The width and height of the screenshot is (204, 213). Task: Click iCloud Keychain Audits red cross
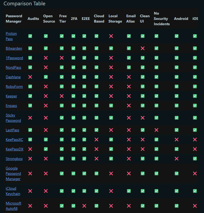pyautogui.click(x=30, y=191)
